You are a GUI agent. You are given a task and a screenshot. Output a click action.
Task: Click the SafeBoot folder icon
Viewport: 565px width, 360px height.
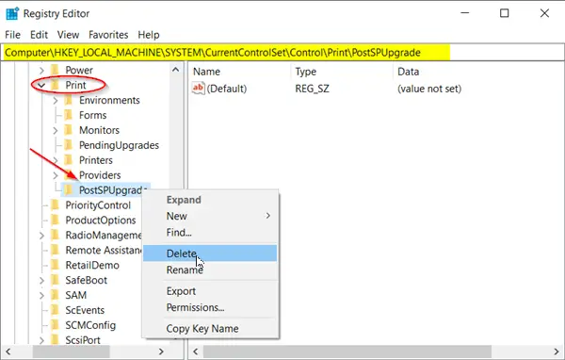(55, 280)
